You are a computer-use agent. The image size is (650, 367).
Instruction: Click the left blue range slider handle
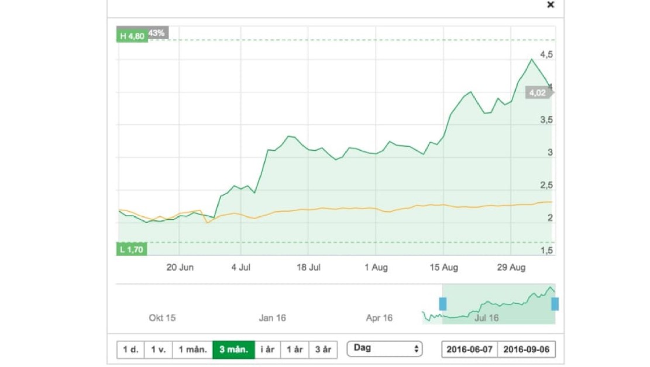click(442, 304)
